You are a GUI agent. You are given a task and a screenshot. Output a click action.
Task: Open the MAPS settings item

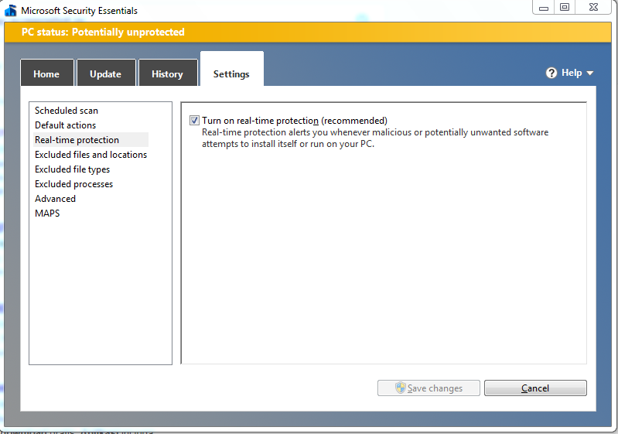pos(47,214)
